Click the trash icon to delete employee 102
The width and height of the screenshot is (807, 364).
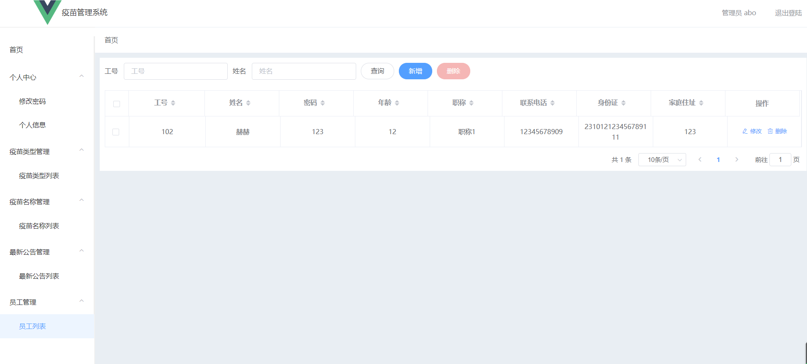(770, 132)
